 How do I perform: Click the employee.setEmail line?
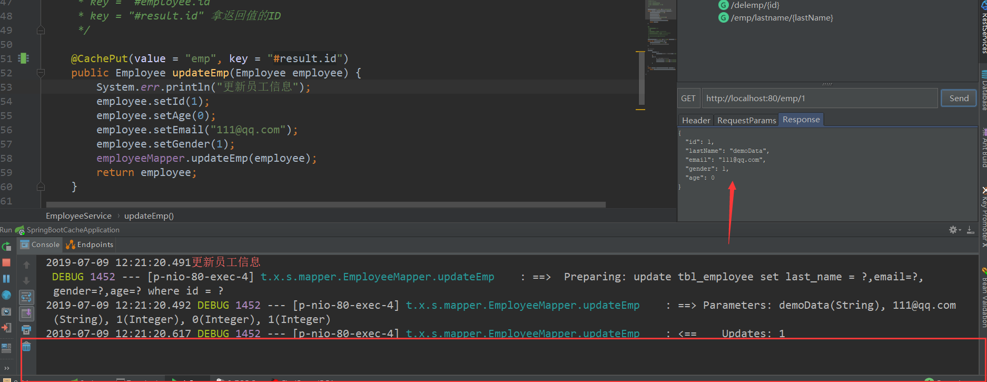coord(197,130)
